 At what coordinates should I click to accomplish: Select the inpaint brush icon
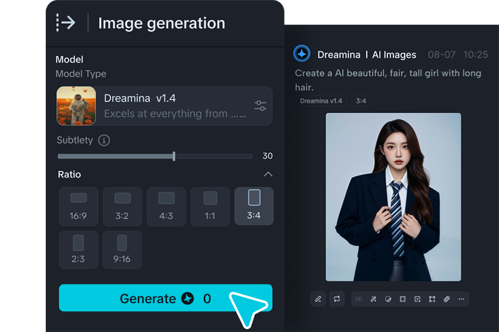pyautogui.click(x=388, y=299)
